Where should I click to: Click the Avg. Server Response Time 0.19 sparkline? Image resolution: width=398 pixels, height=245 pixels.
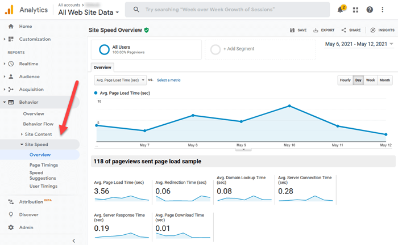122,235
